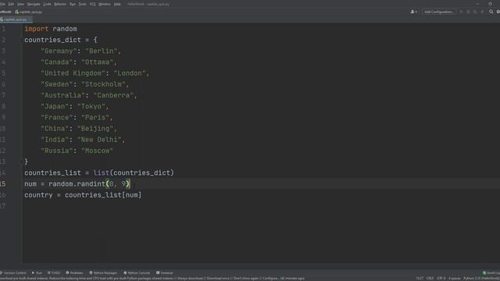Screen dimensions: 500x281
Task: Click the project name breadcrumb in navigation bar
Action: (x=5, y=12)
